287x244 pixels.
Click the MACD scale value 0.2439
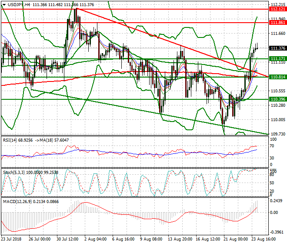(276, 201)
